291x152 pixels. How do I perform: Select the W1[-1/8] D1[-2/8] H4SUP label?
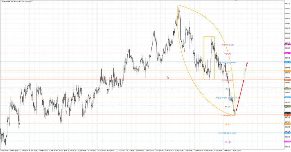point(227,133)
